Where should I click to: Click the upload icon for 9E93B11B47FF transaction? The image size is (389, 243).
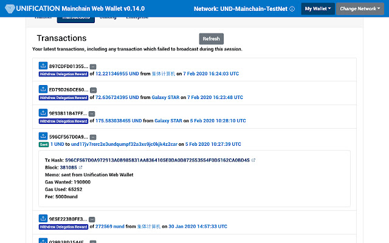(x=43, y=112)
